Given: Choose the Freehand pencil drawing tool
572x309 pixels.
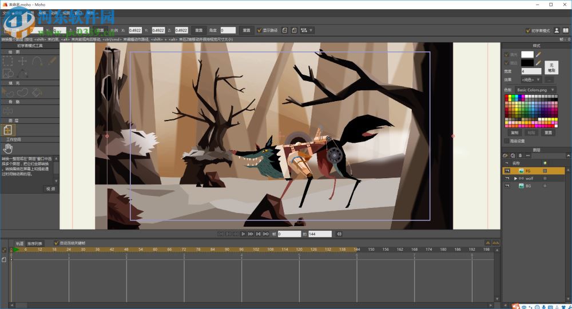Looking at the screenshot, I should pos(51,61).
